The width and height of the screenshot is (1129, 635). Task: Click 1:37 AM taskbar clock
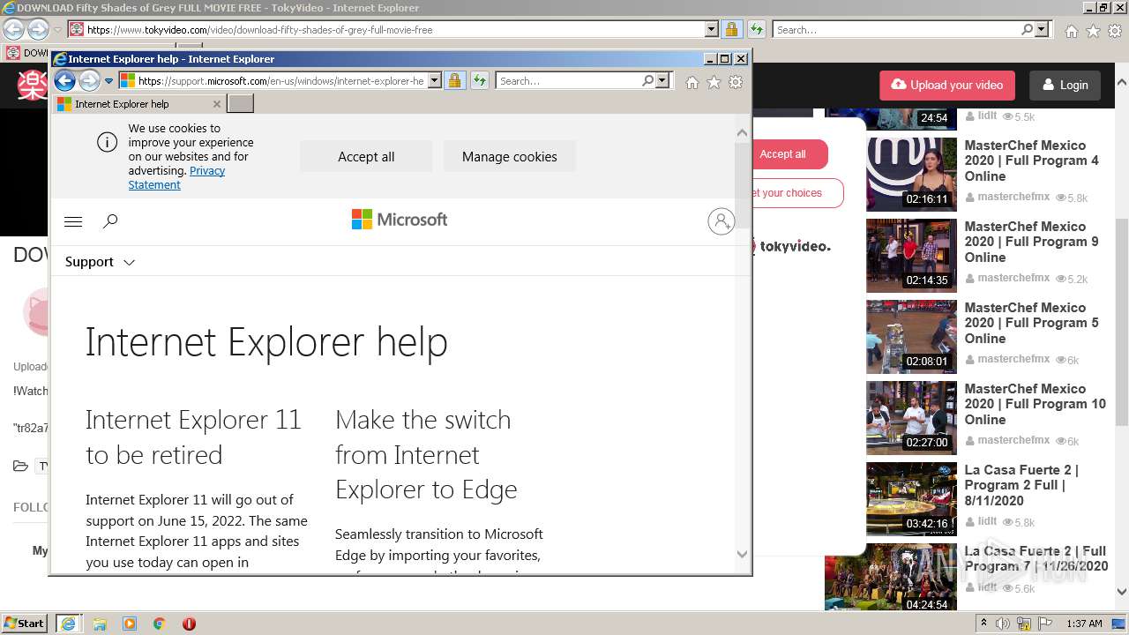[x=1084, y=624]
